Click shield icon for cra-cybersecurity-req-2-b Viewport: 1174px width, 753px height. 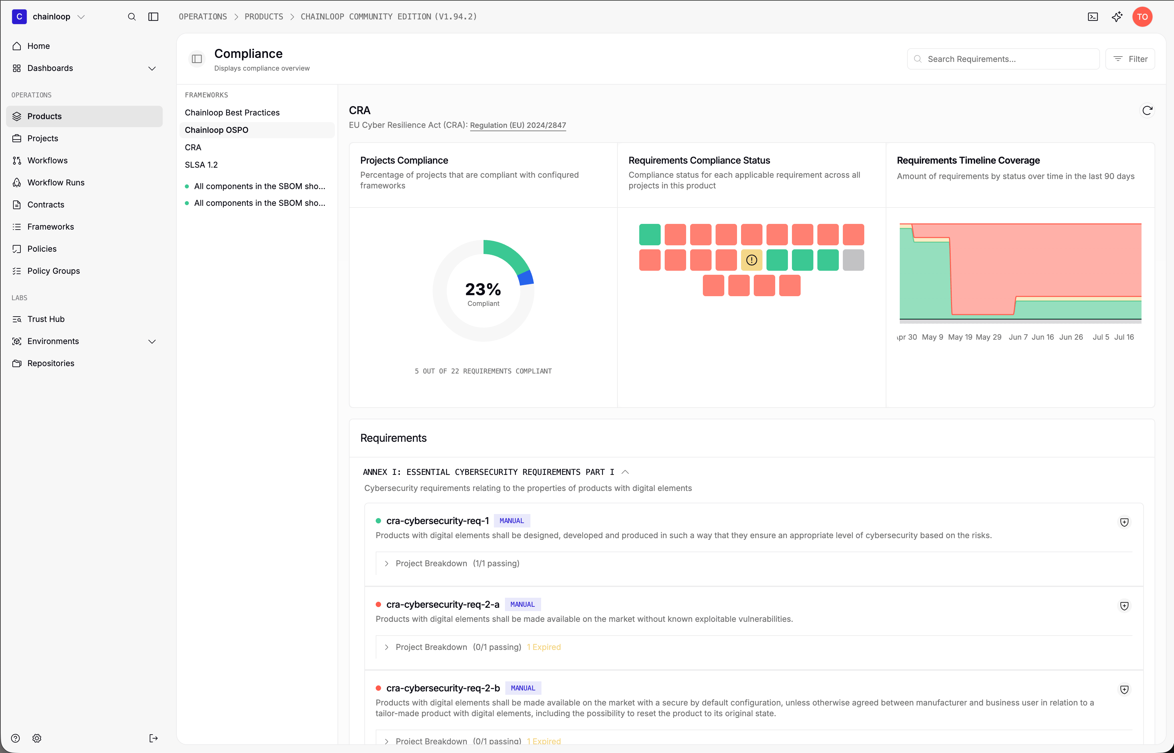point(1124,689)
